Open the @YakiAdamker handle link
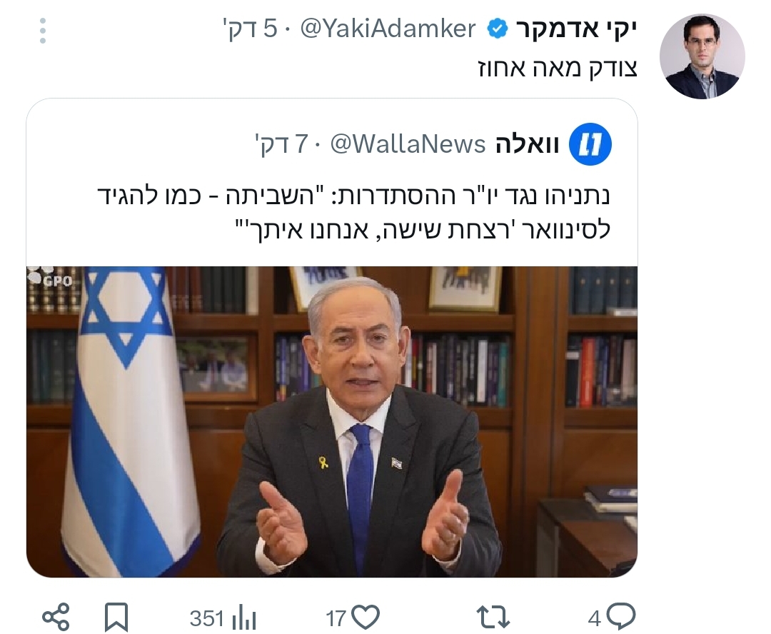This screenshot has width=771, height=634. pos(388,29)
